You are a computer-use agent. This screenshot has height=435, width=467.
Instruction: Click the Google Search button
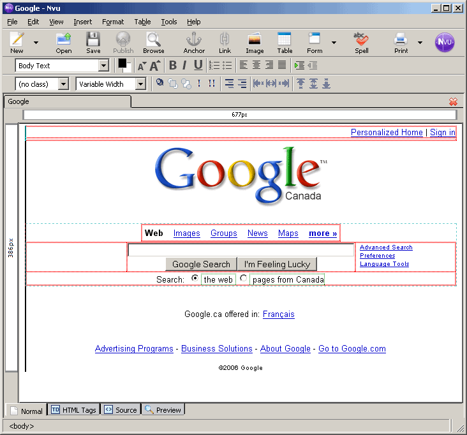click(202, 264)
